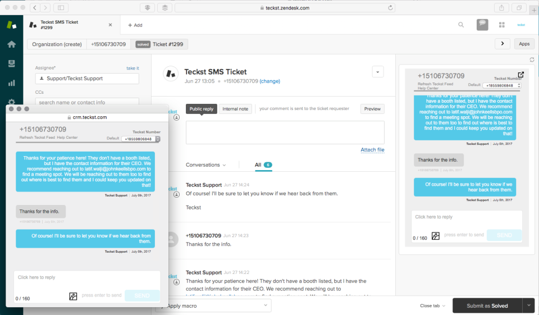Click Help Center link in crm.teckst.com window

(x=67, y=137)
